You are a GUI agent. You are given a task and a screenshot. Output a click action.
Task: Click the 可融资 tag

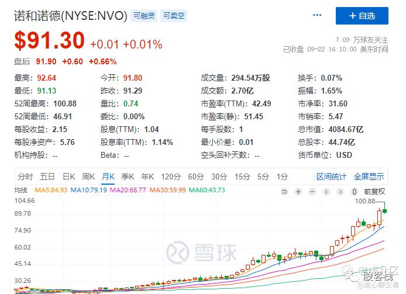(x=144, y=16)
